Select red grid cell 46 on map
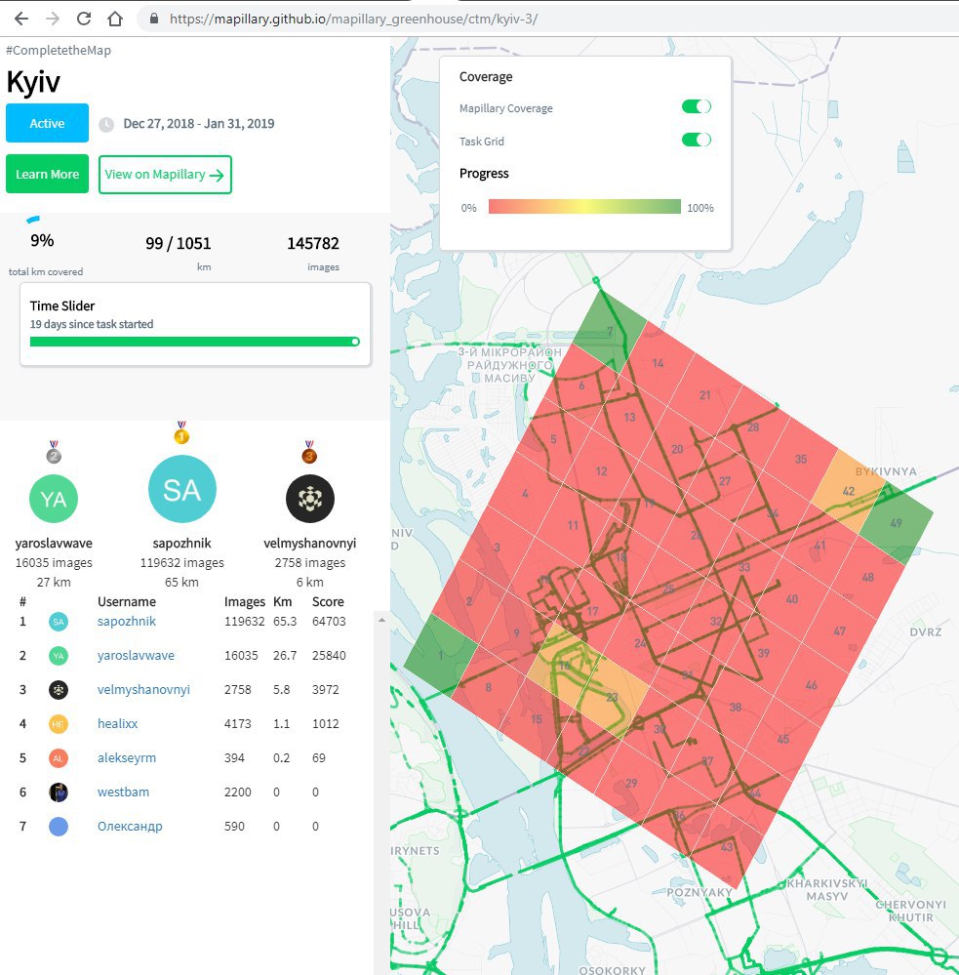 pos(811,686)
